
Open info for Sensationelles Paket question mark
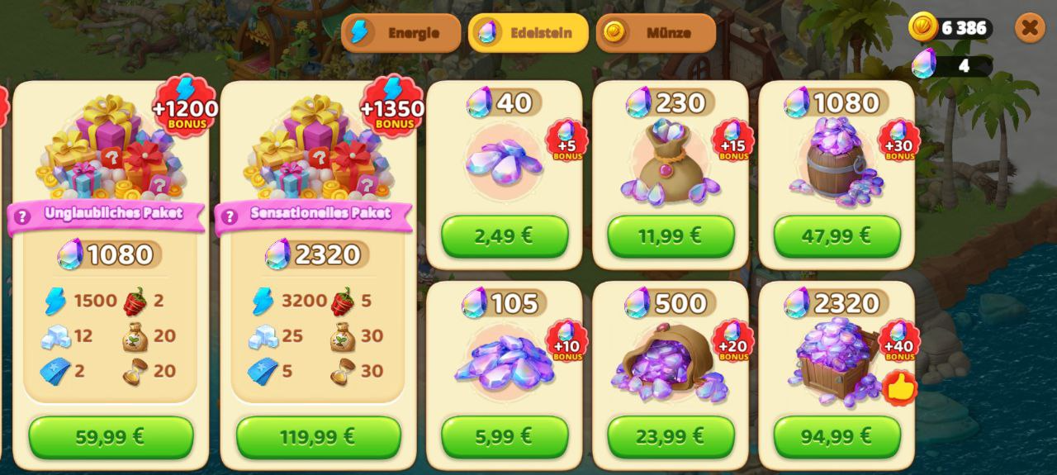pos(230,216)
